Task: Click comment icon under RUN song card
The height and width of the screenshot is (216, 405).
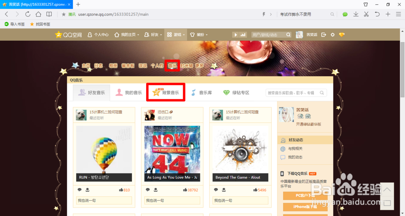Action: (79, 190)
